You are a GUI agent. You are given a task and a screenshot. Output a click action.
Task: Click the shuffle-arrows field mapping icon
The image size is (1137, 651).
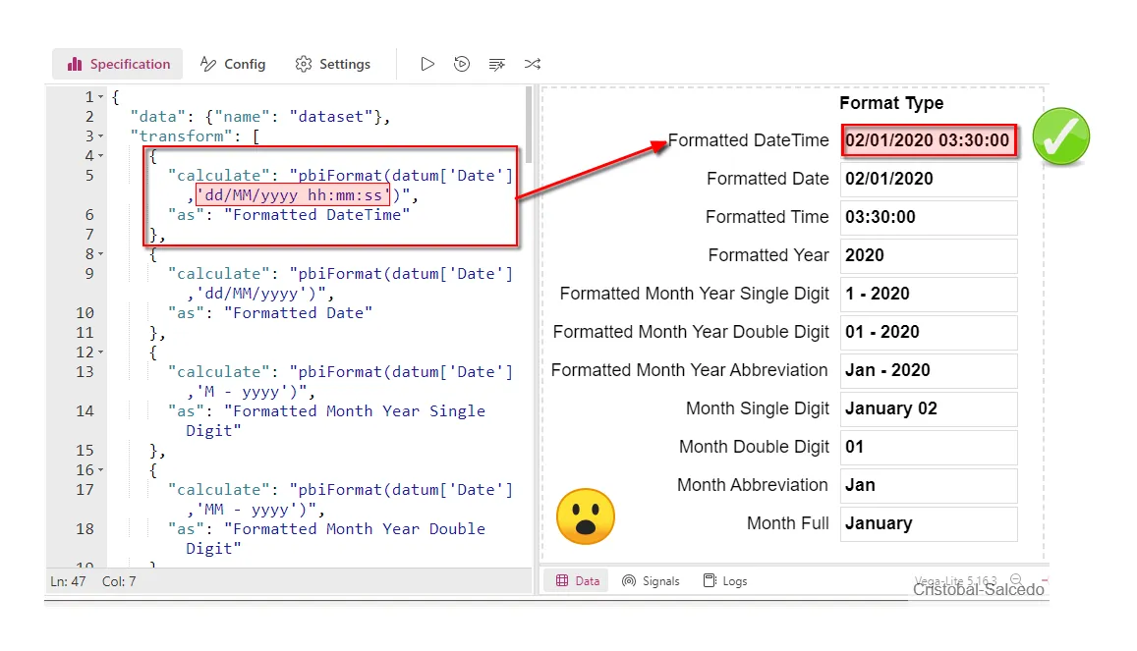pyautogui.click(x=532, y=64)
